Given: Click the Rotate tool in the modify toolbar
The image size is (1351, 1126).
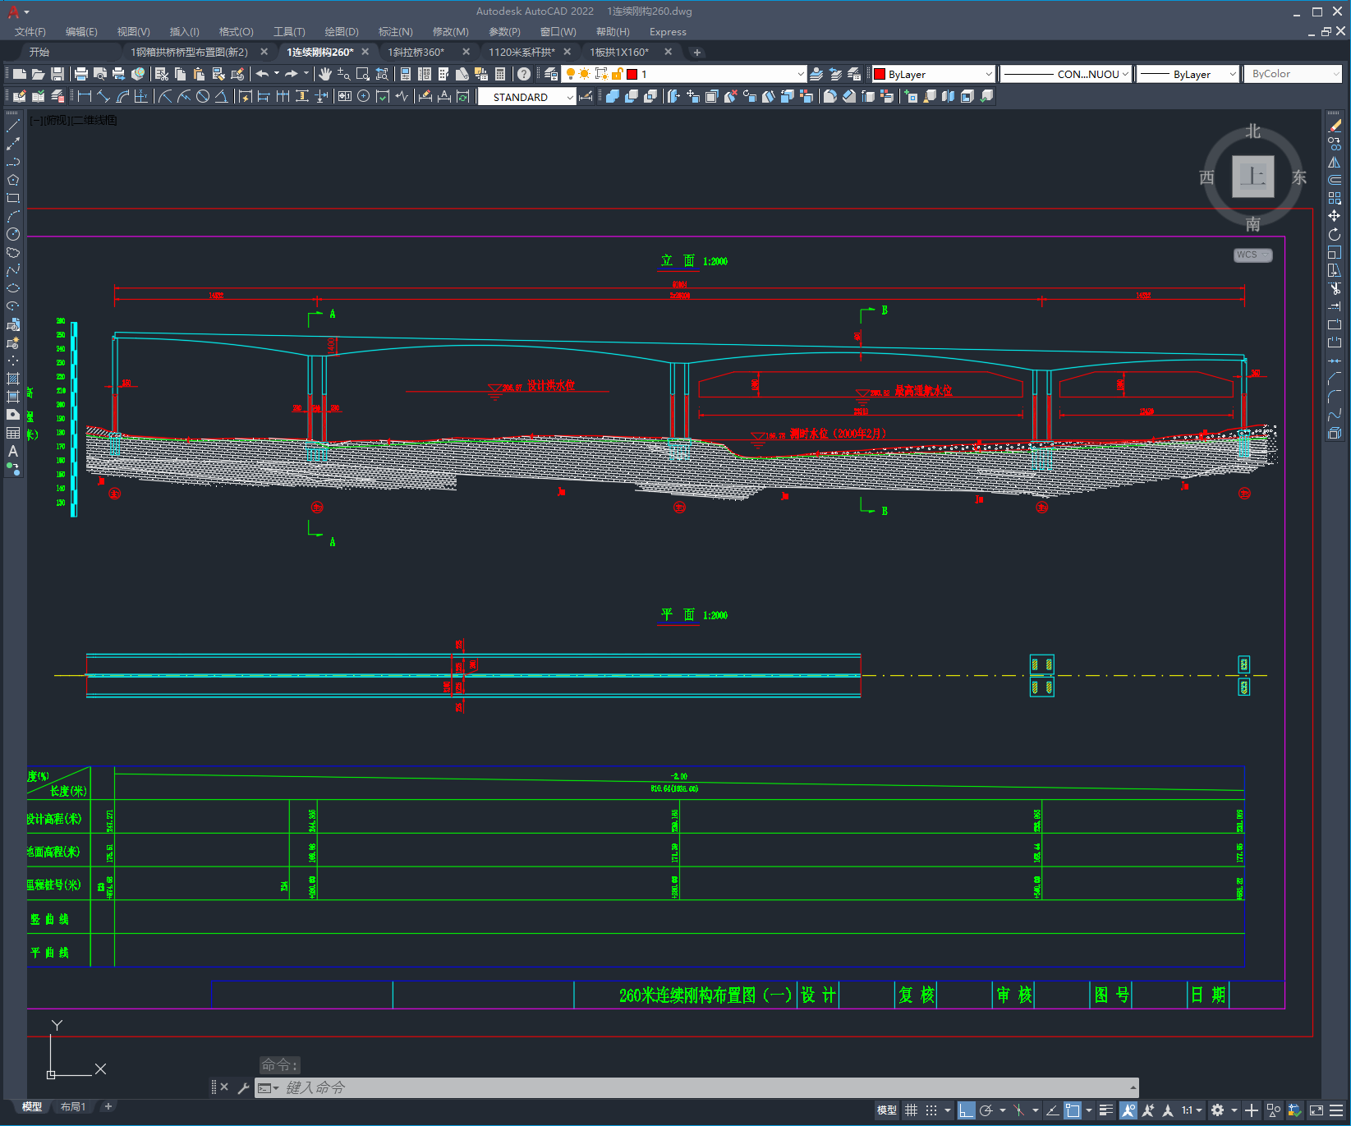Looking at the screenshot, I should (x=1335, y=234).
